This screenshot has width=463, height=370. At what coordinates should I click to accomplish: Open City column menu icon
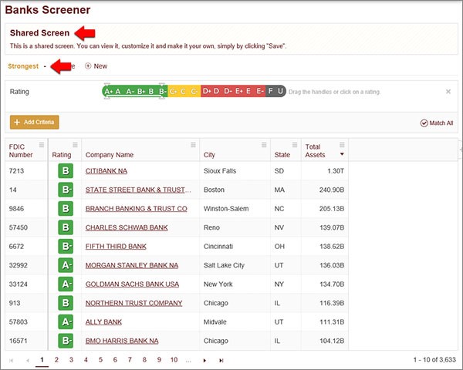[264, 144]
